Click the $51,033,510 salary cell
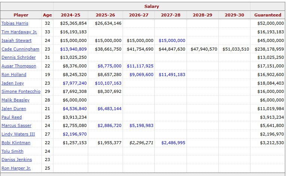This screenshot has height=176, width=286. [x=236, y=49]
